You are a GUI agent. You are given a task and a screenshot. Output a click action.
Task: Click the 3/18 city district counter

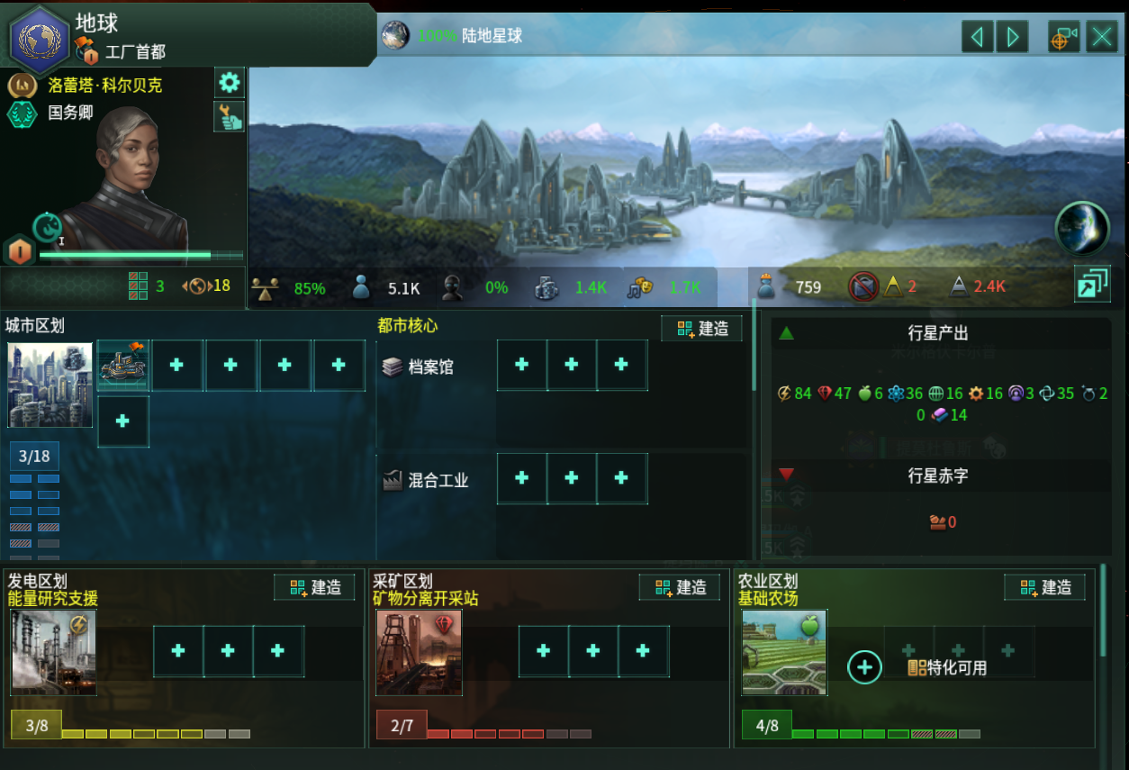[x=34, y=457]
